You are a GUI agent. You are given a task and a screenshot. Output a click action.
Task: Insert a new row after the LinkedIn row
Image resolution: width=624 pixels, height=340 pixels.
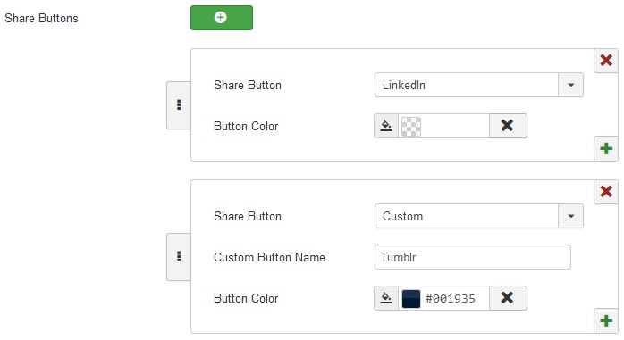click(606, 148)
